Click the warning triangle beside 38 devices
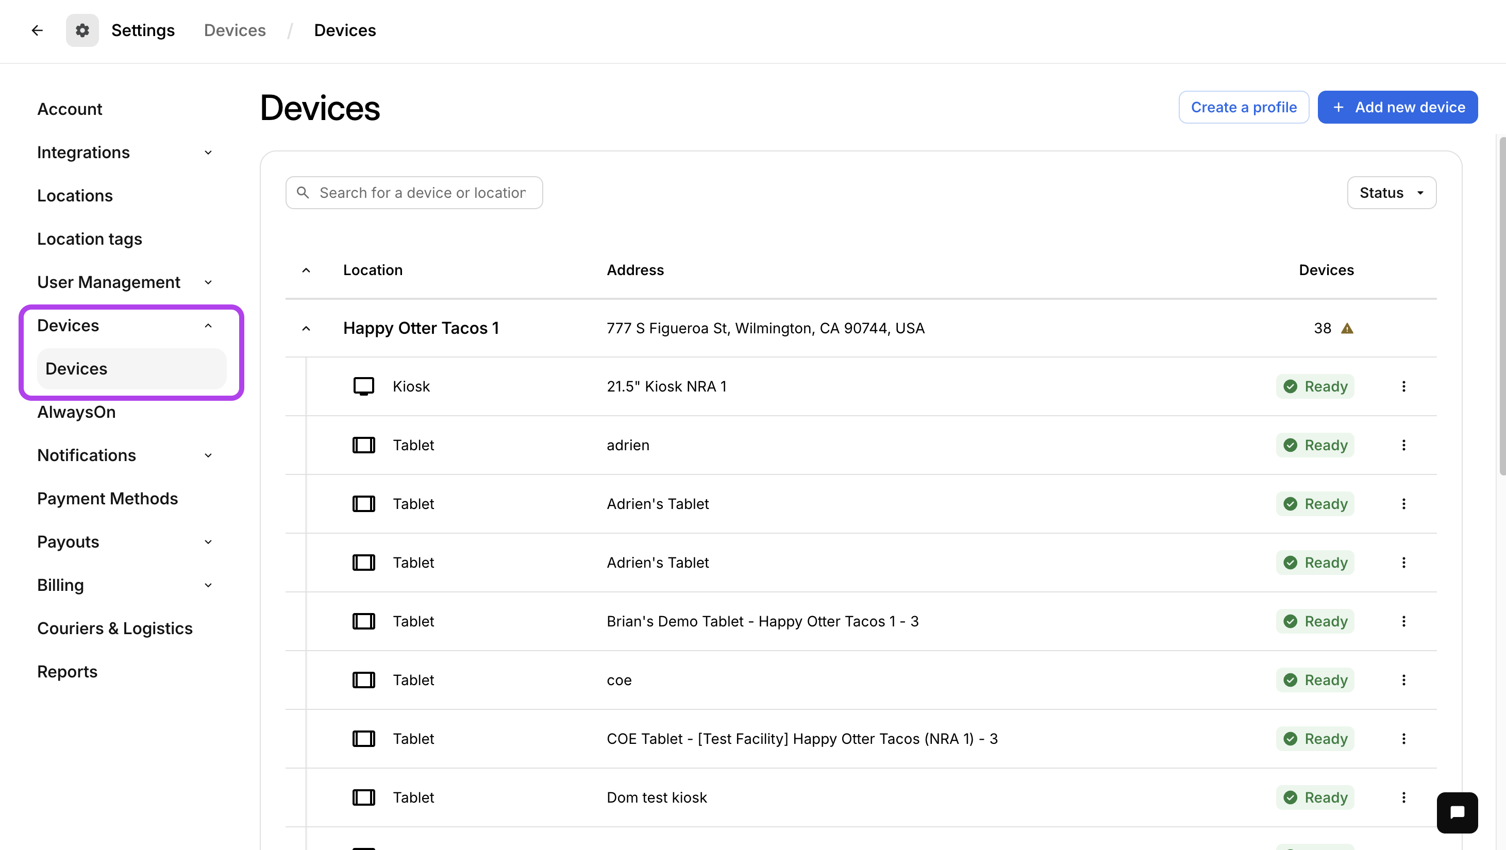This screenshot has height=850, width=1506. [1347, 328]
